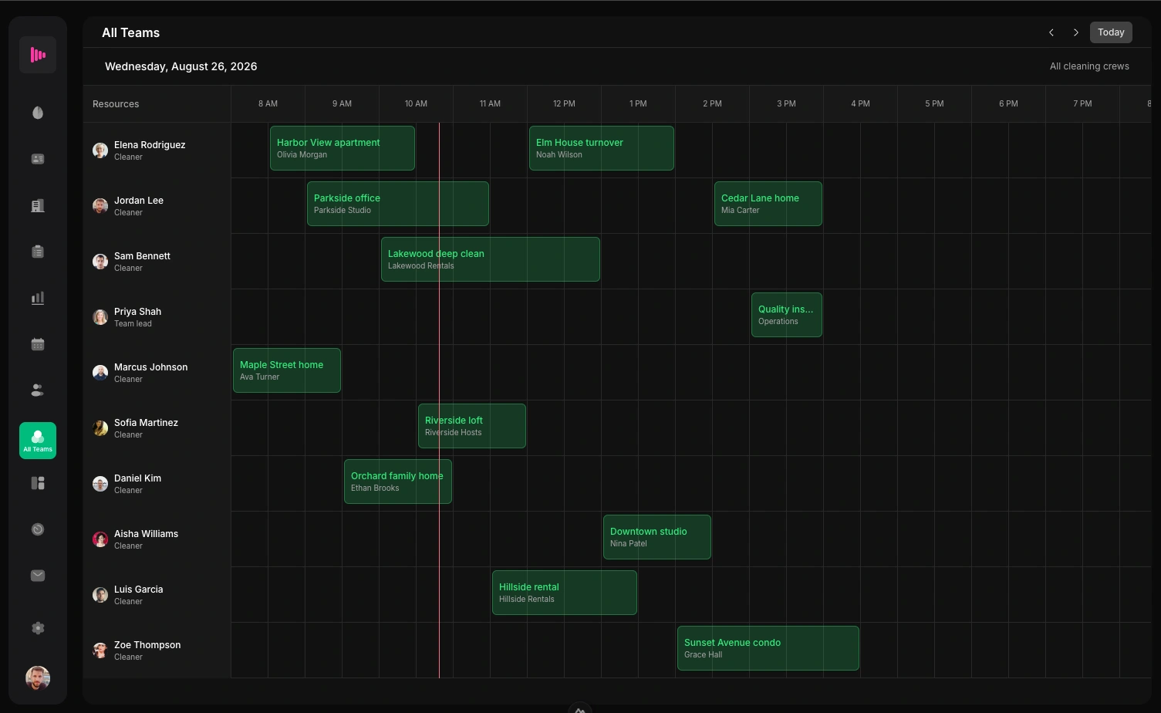Click Sam Bennett's avatar in the resources list
1161x713 pixels.
coord(100,262)
